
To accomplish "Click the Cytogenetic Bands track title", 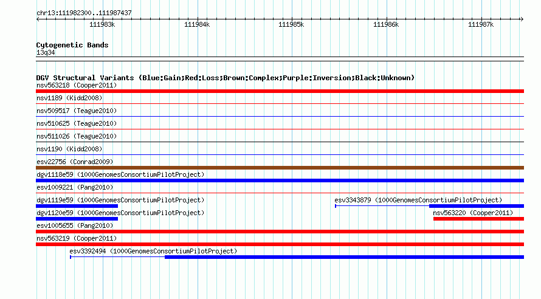I will [72, 45].
